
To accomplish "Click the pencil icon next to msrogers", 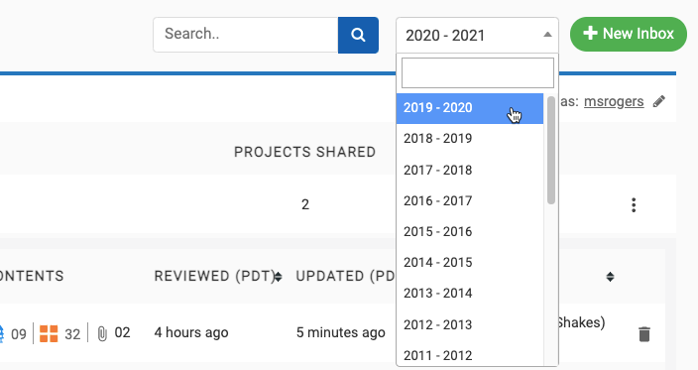I will coord(659,101).
